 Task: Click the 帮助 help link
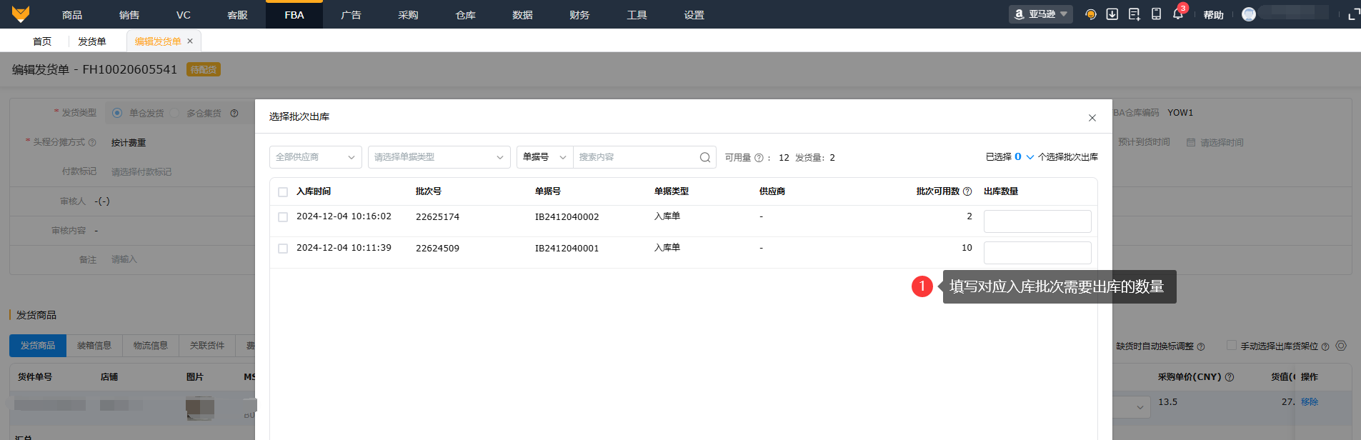1213,15
